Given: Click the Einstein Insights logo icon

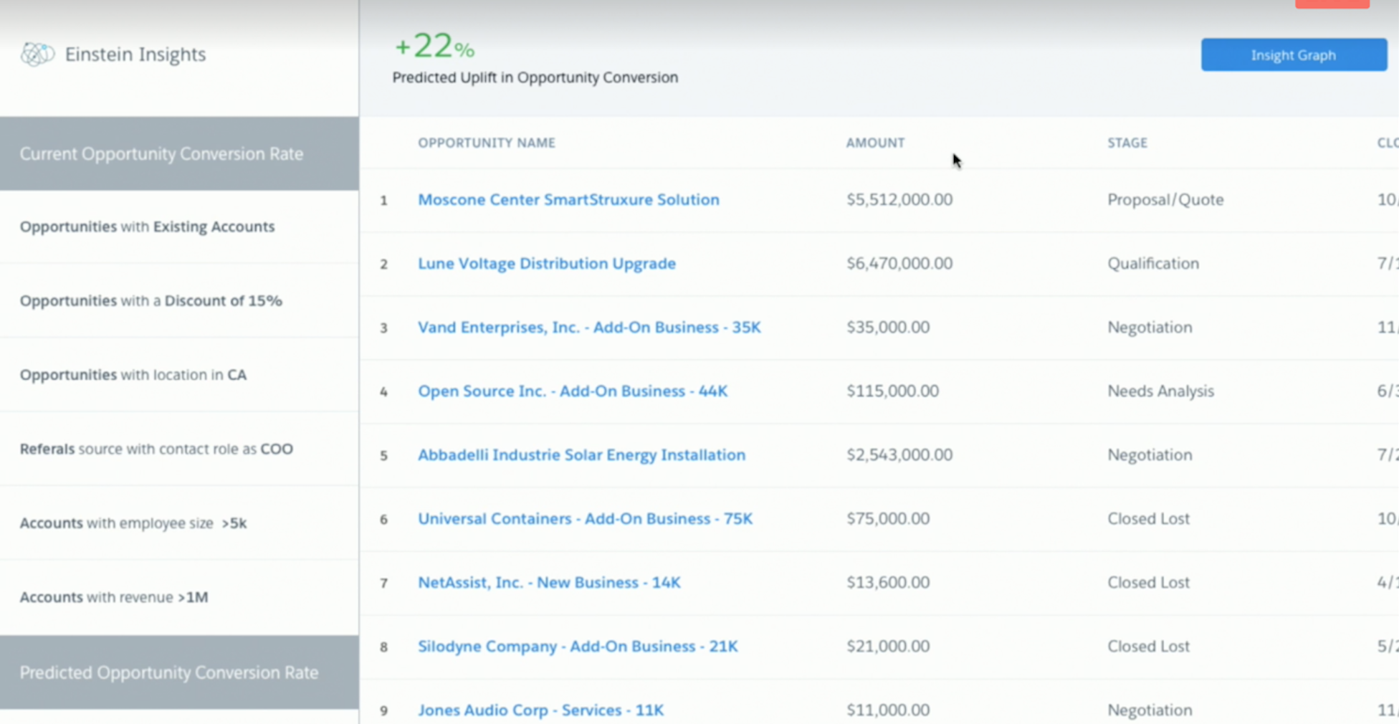Looking at the screenshot, I should 37,54.
